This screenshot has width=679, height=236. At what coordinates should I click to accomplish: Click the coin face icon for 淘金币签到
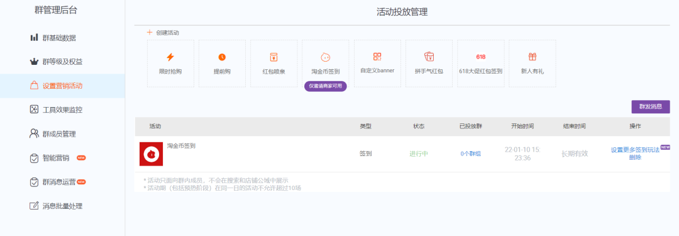pos(325,57)
